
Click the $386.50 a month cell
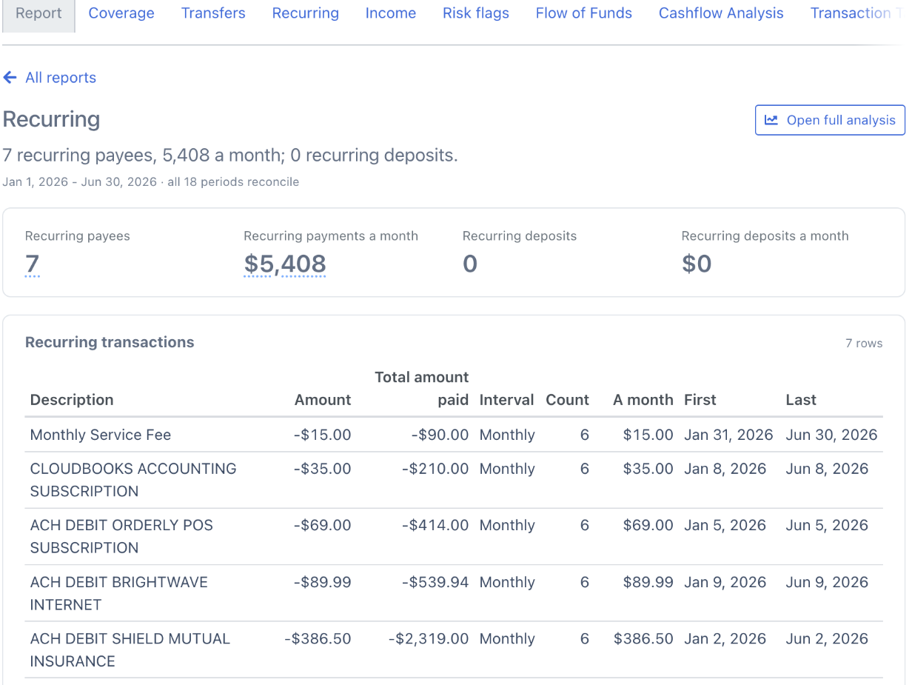[x=643, y=638]
